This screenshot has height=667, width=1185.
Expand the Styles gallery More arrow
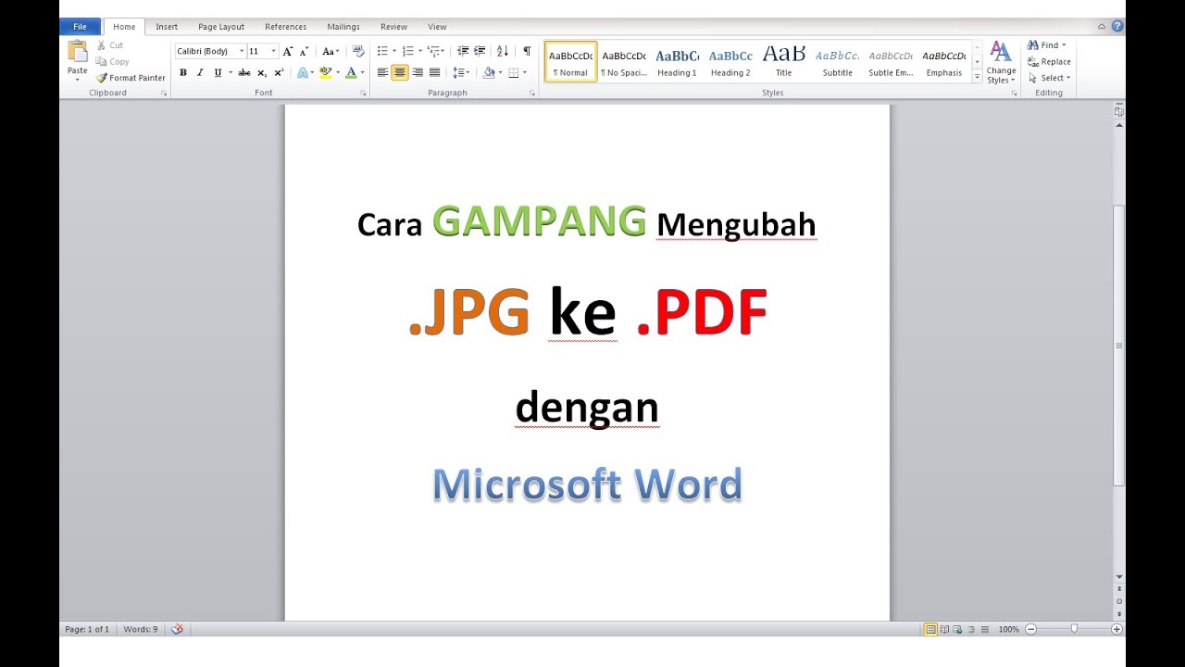tap(978, 78)
